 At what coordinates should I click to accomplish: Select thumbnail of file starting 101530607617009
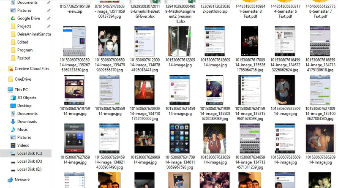pos(250,41)
